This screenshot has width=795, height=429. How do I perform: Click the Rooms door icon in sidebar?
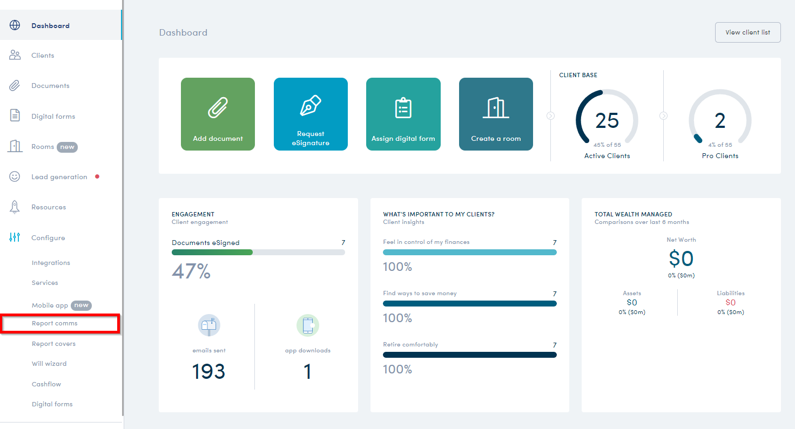coord(15,146)
